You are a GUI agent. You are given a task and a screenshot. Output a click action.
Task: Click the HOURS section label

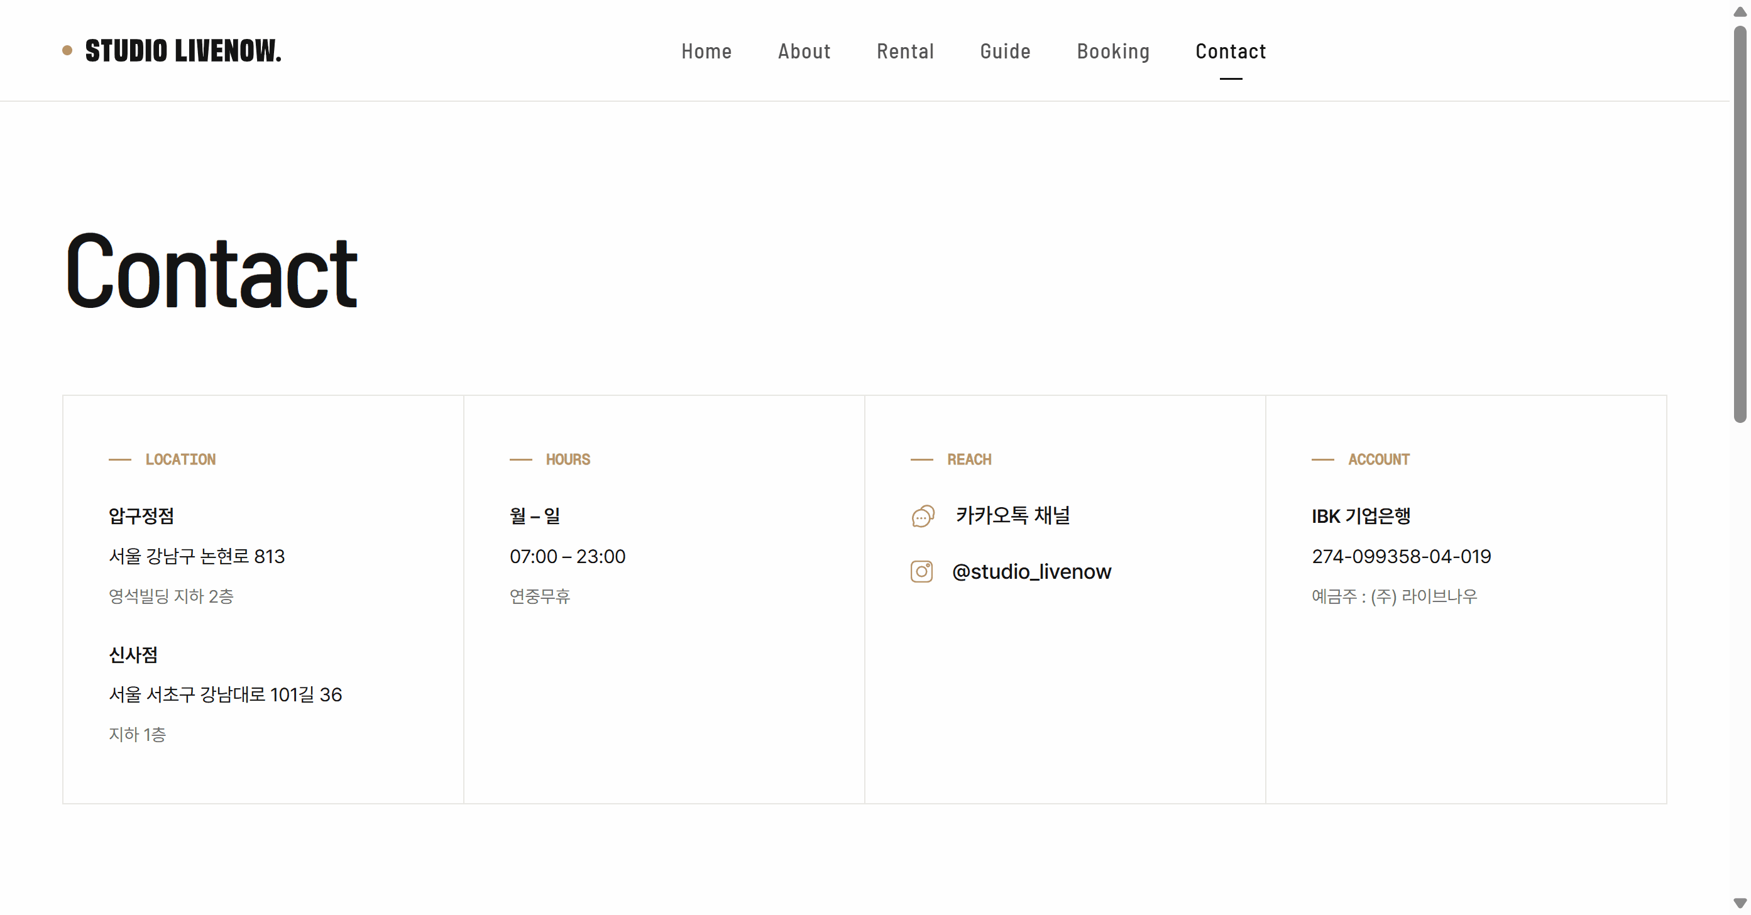pos(568,459)
